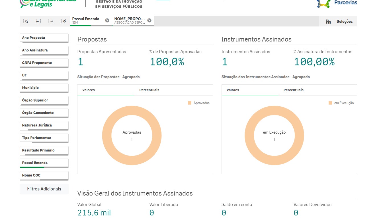Step back one selection

coord(38,21)
